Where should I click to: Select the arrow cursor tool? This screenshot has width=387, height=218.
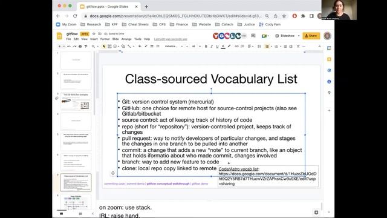point(104,46)
